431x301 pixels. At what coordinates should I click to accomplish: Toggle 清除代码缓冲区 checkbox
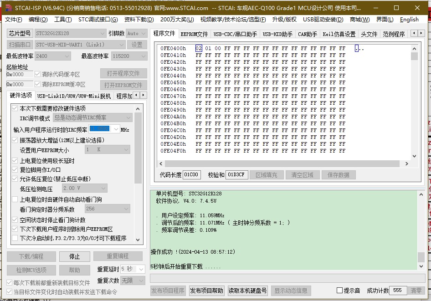pos(37,74)
